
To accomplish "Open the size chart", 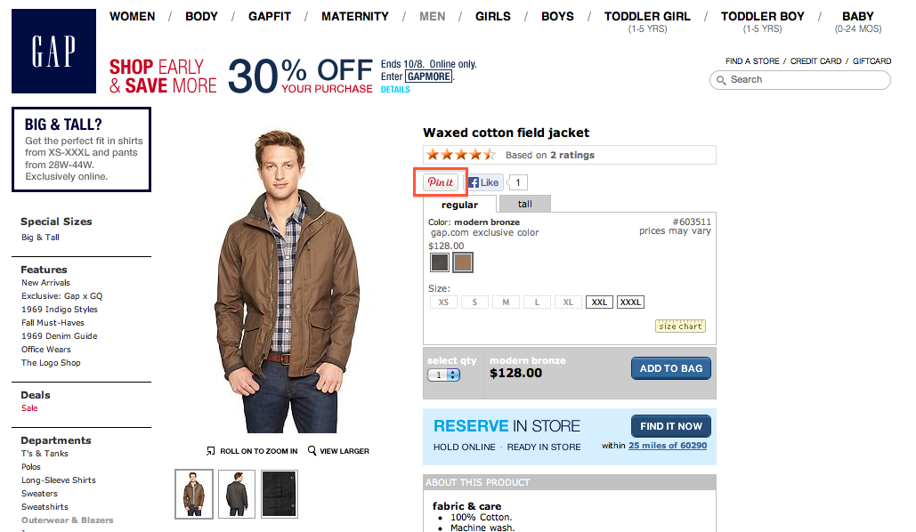I will 680,326.
